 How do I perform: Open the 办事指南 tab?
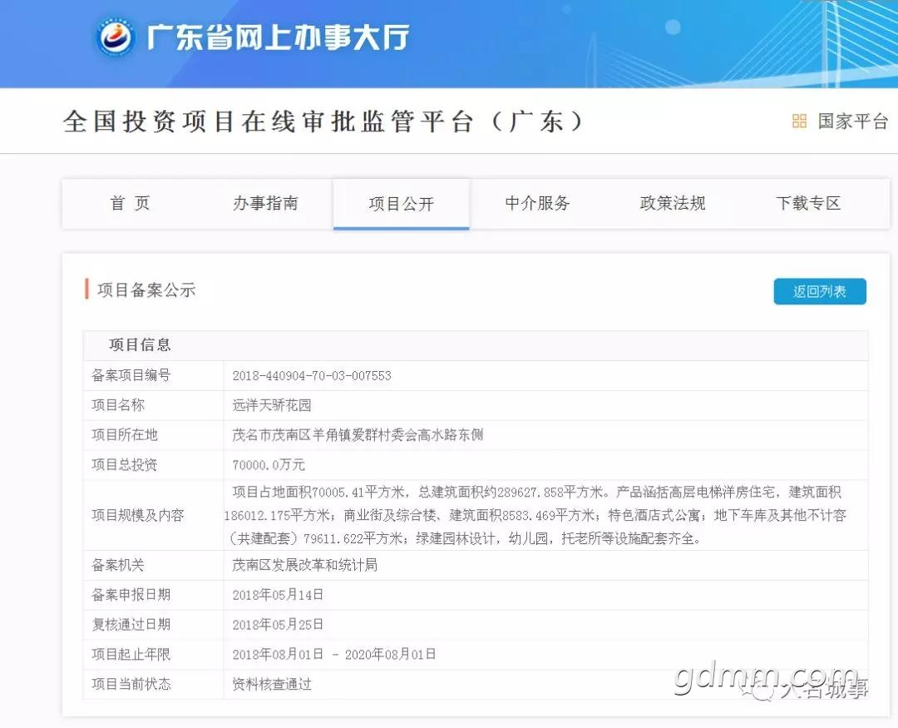click(x=265, y=203)
